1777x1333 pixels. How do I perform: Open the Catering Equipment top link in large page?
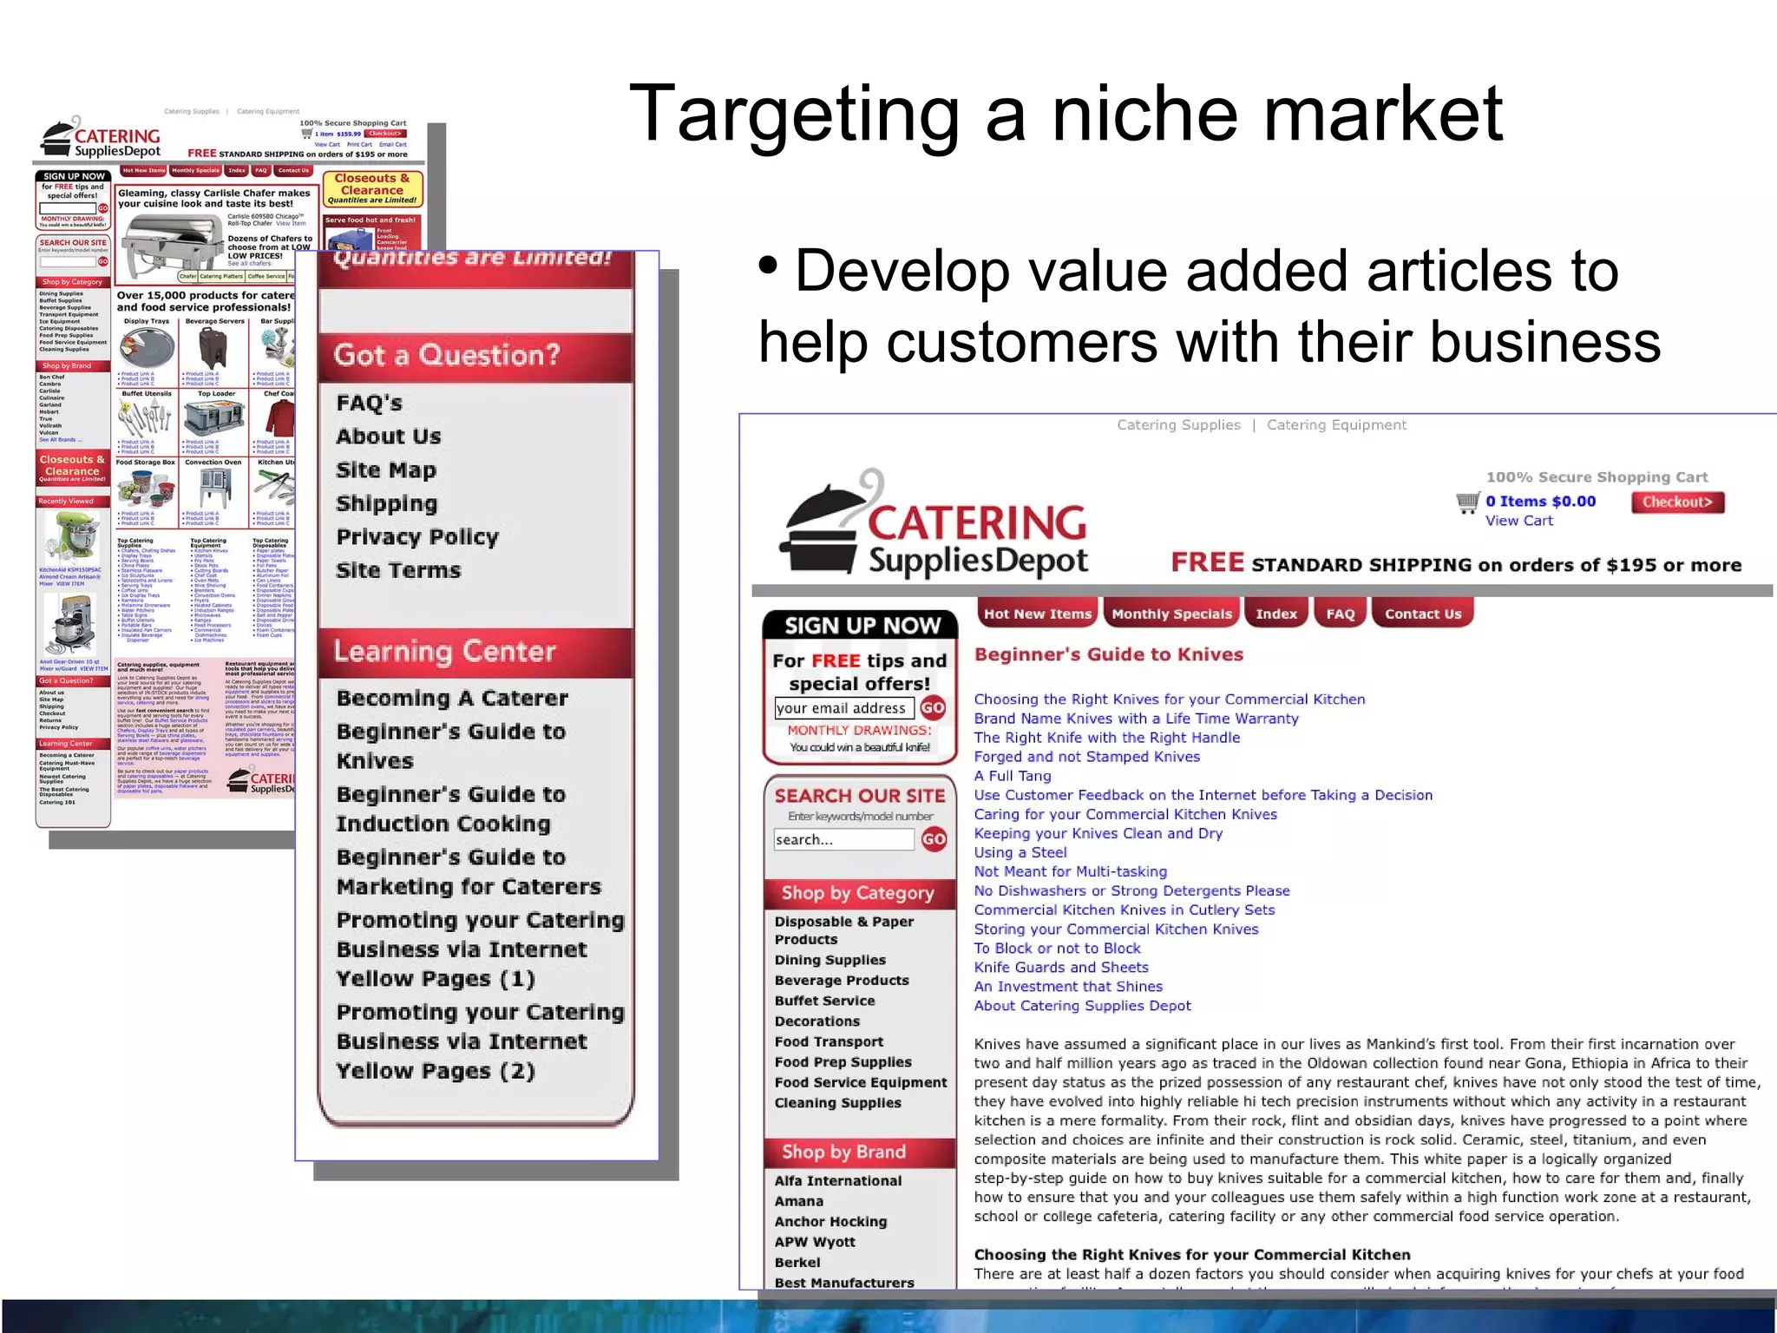pos(1336,425)
